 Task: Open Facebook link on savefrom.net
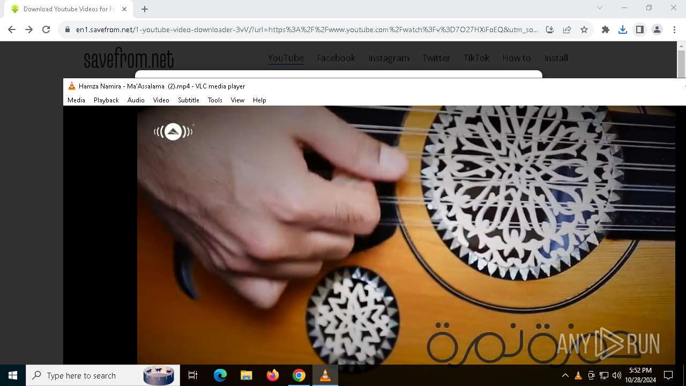click(x=336, y=58)
